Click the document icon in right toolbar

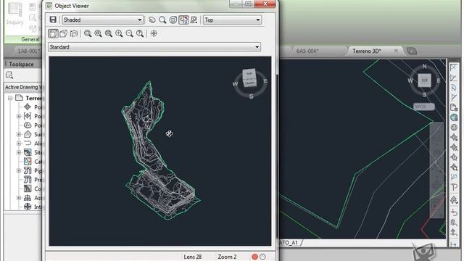pyautogui.click(x=454, y=107)
